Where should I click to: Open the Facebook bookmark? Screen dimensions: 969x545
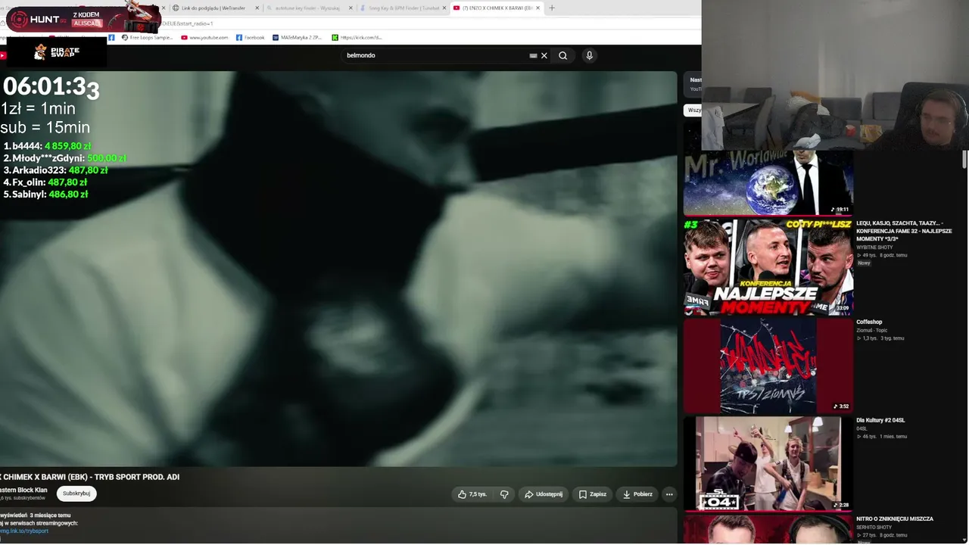coord(251,37)
